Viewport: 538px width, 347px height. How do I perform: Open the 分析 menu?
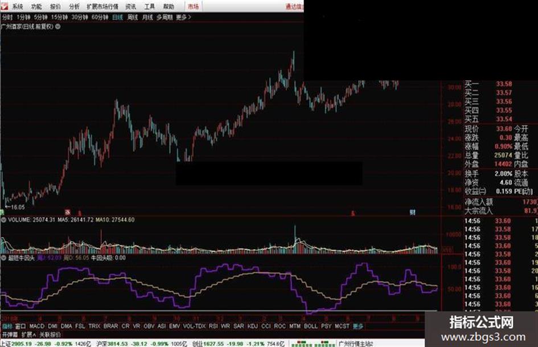[74, 6]
